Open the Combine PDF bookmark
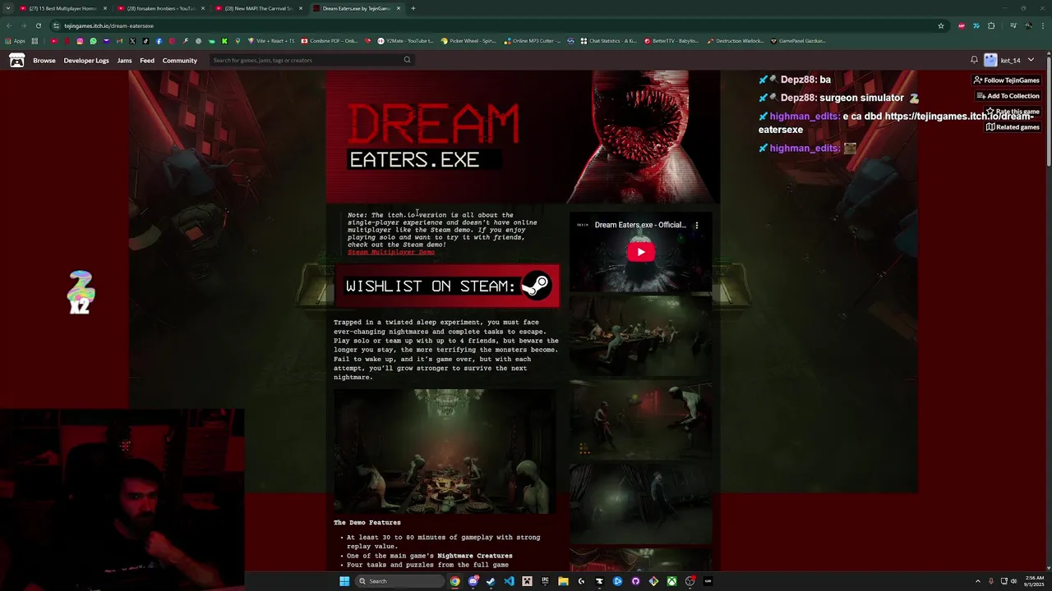 [330, 41]
